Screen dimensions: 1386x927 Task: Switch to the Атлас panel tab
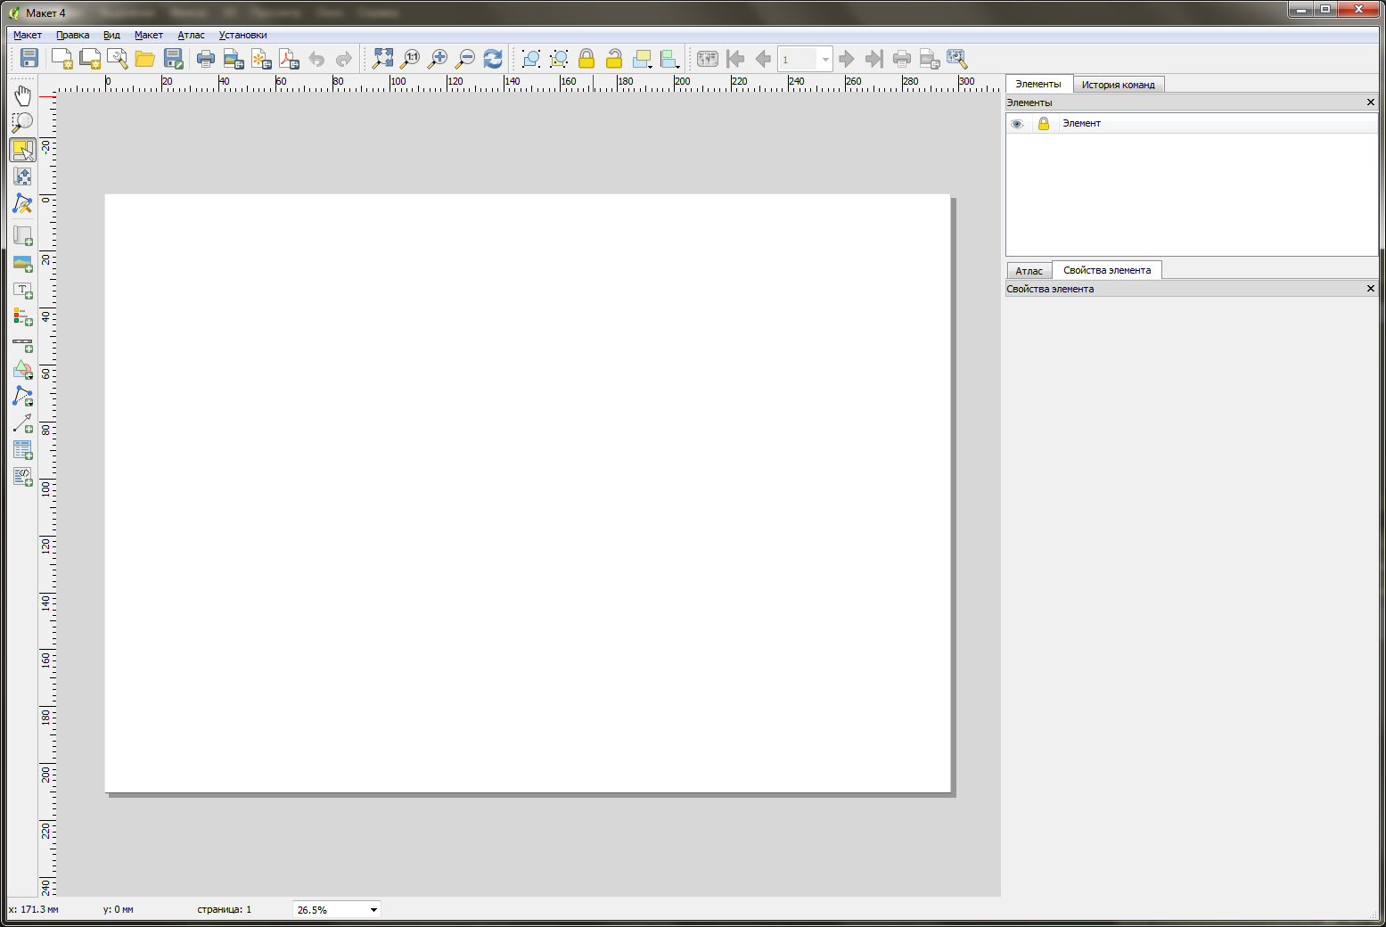coord(1029,271)
